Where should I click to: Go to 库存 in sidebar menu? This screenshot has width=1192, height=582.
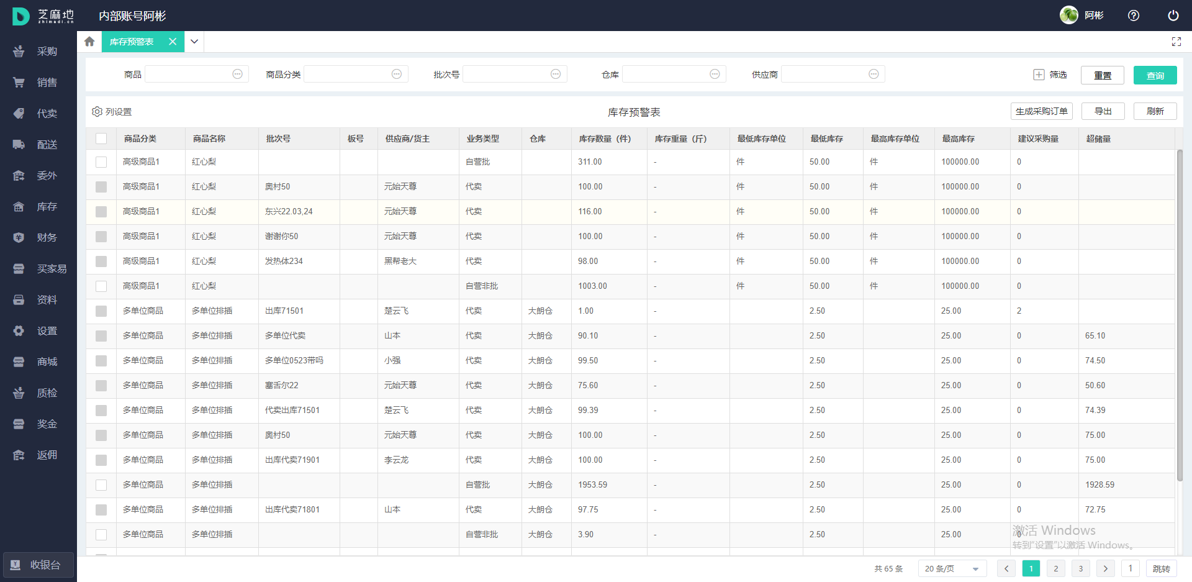(x=47, y=207)
